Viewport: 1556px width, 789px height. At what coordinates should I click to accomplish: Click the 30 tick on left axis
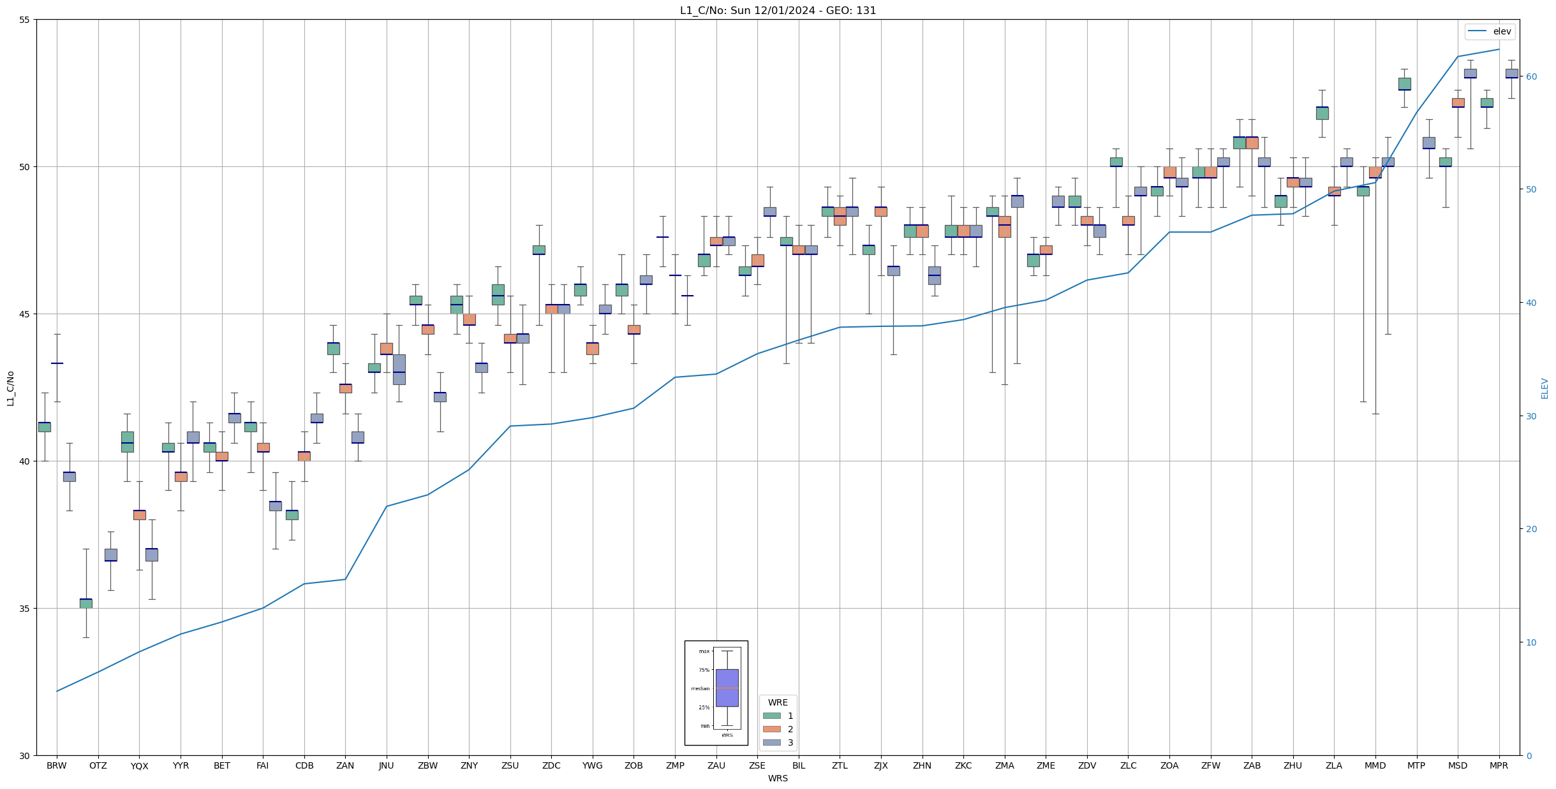[x=25, y=756]
